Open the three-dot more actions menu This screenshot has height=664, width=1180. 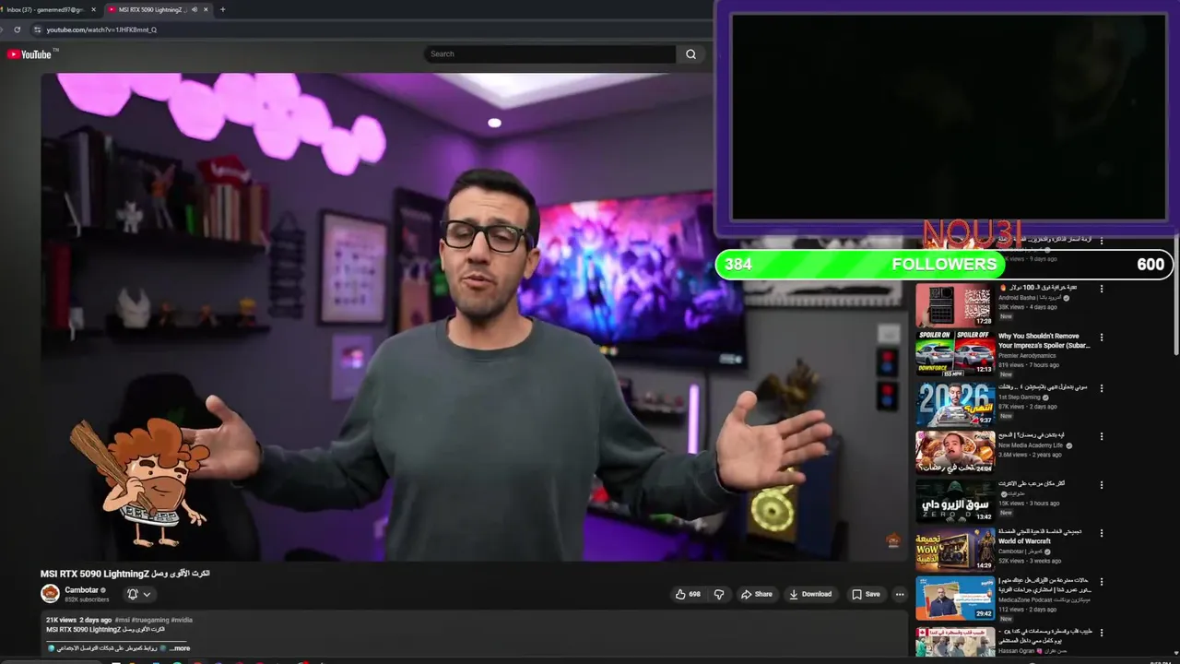(900, 595)
